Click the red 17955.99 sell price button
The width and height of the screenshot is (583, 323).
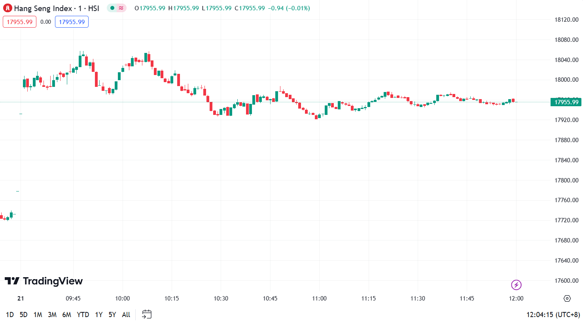pos(19,22)
